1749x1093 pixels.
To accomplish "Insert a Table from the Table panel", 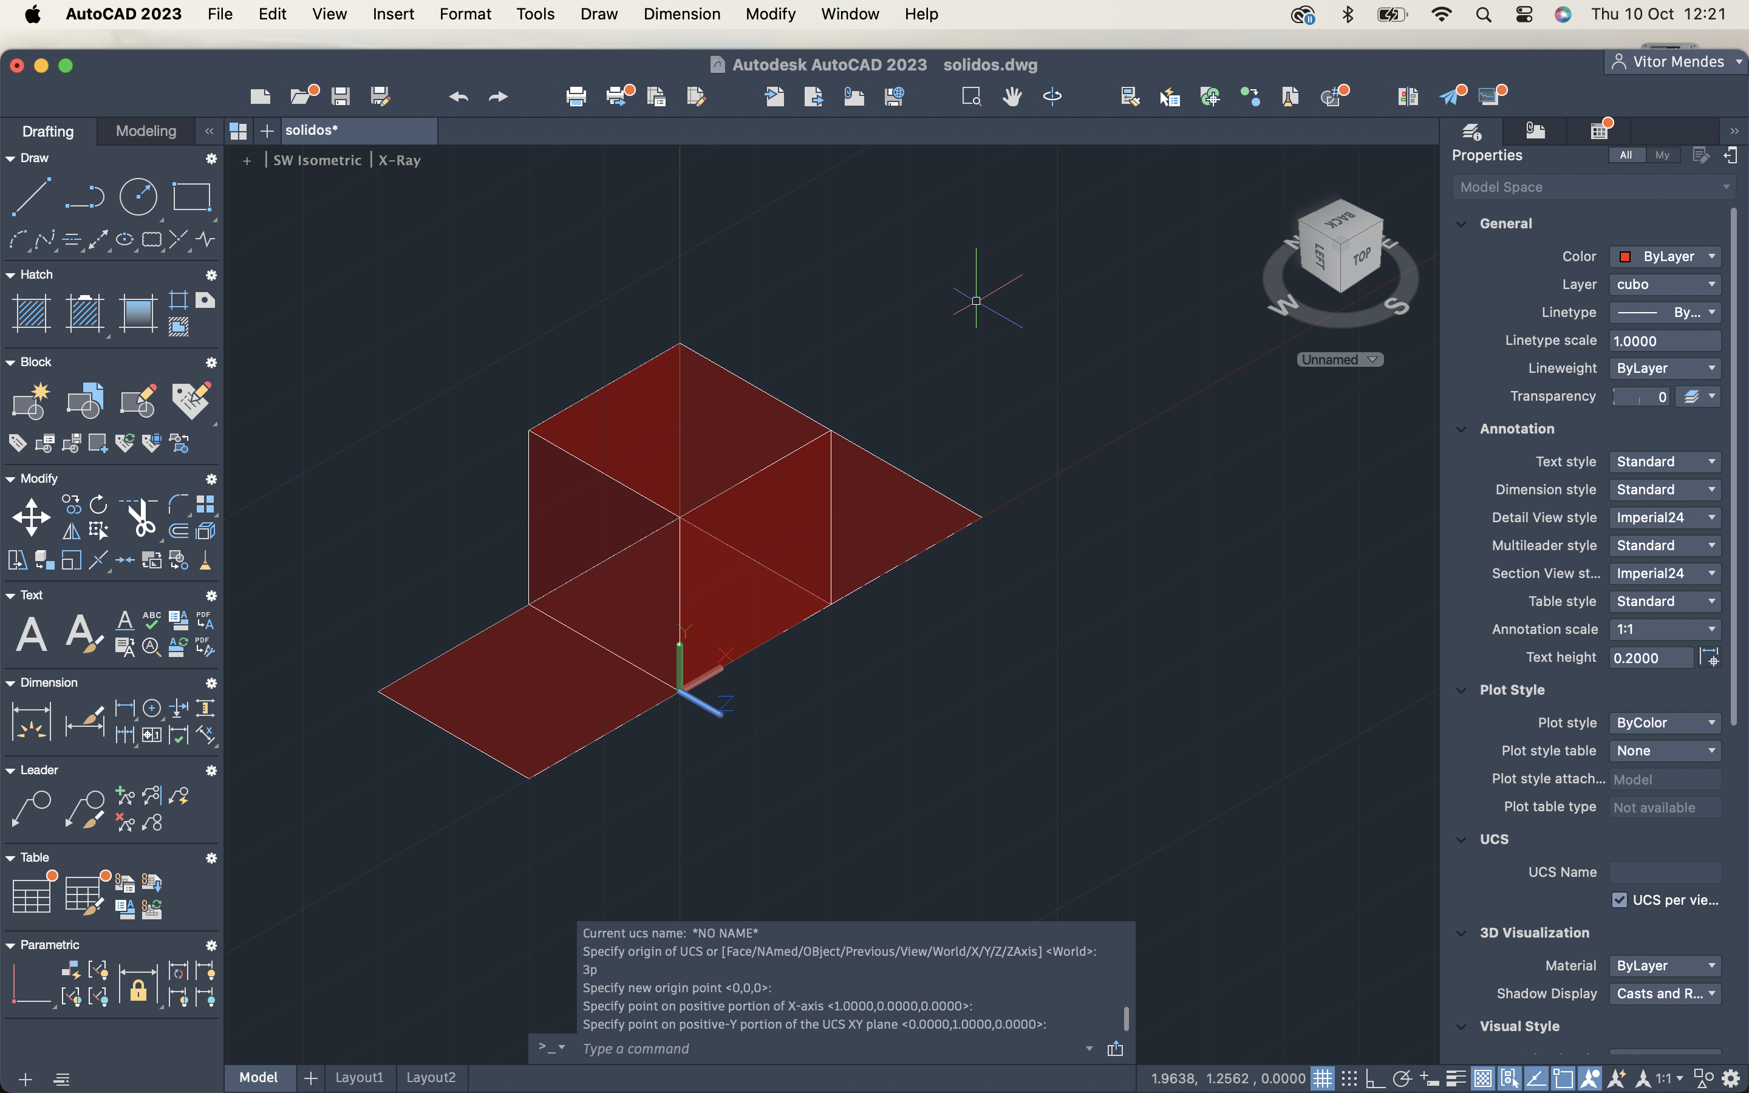I will (x=31, y=896).
